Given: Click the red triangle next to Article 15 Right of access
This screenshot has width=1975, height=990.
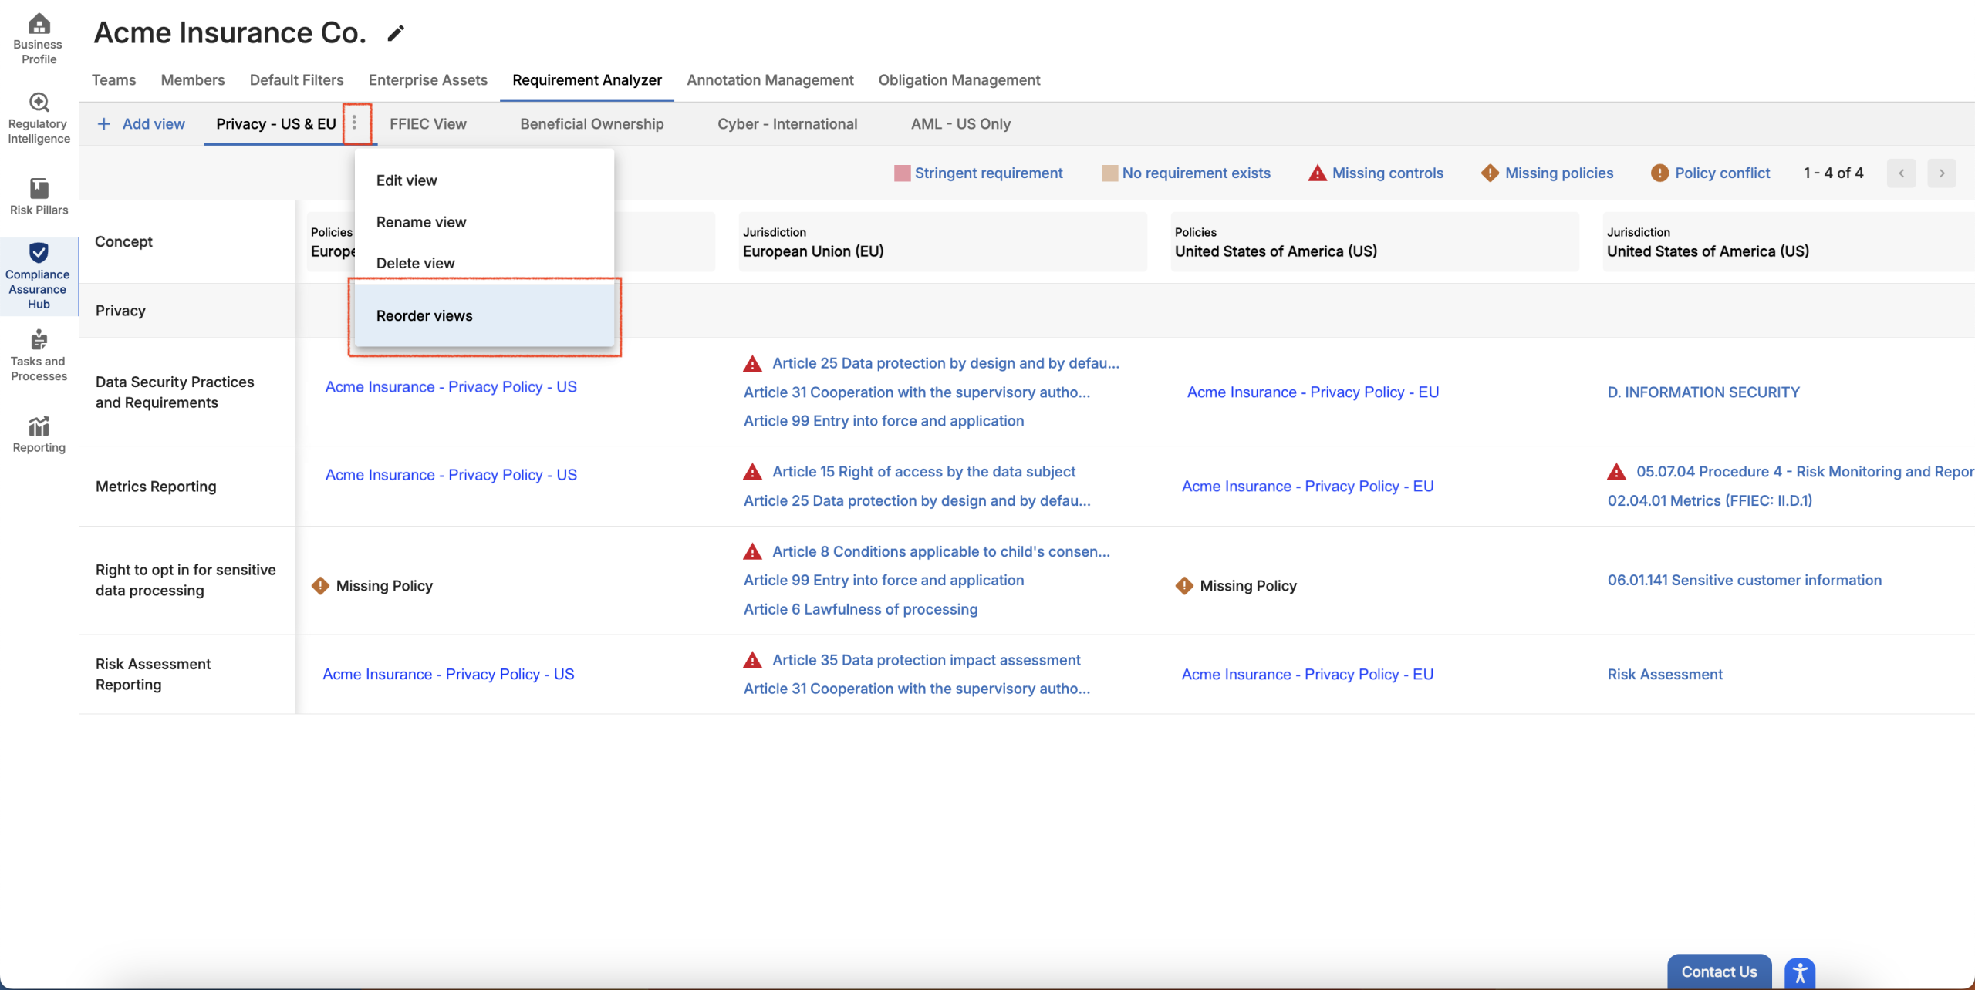Looking at the screenshot, I should (x=752, y=471).
